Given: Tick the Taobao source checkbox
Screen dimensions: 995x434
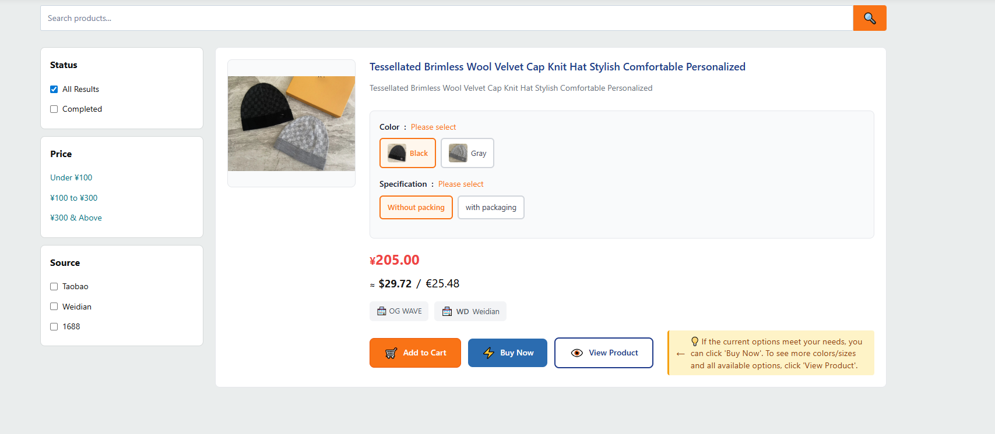Looking at the screenshot, I should (x=54, y=286).
